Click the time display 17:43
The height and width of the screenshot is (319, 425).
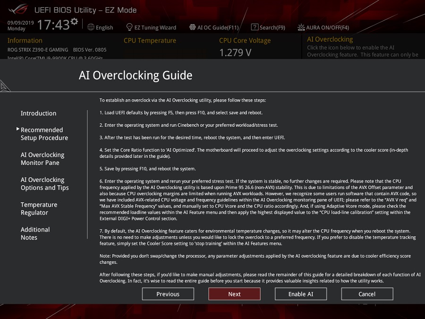(53, 25)
